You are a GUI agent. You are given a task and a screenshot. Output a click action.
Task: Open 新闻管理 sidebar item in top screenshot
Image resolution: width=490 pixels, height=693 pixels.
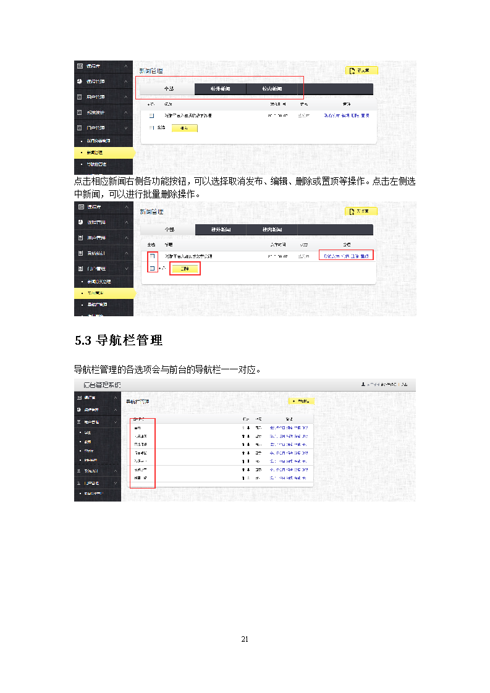(104, 153)
